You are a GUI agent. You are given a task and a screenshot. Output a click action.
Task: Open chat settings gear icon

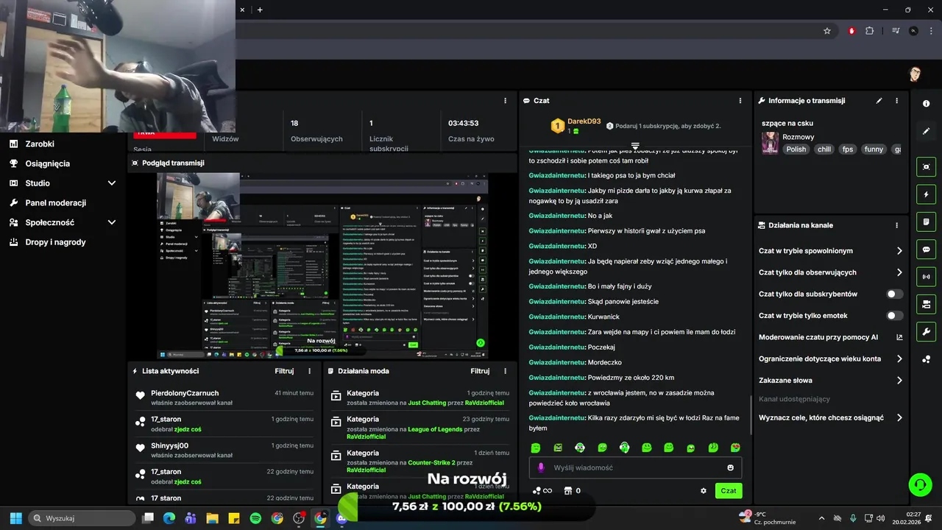(704, 491)
